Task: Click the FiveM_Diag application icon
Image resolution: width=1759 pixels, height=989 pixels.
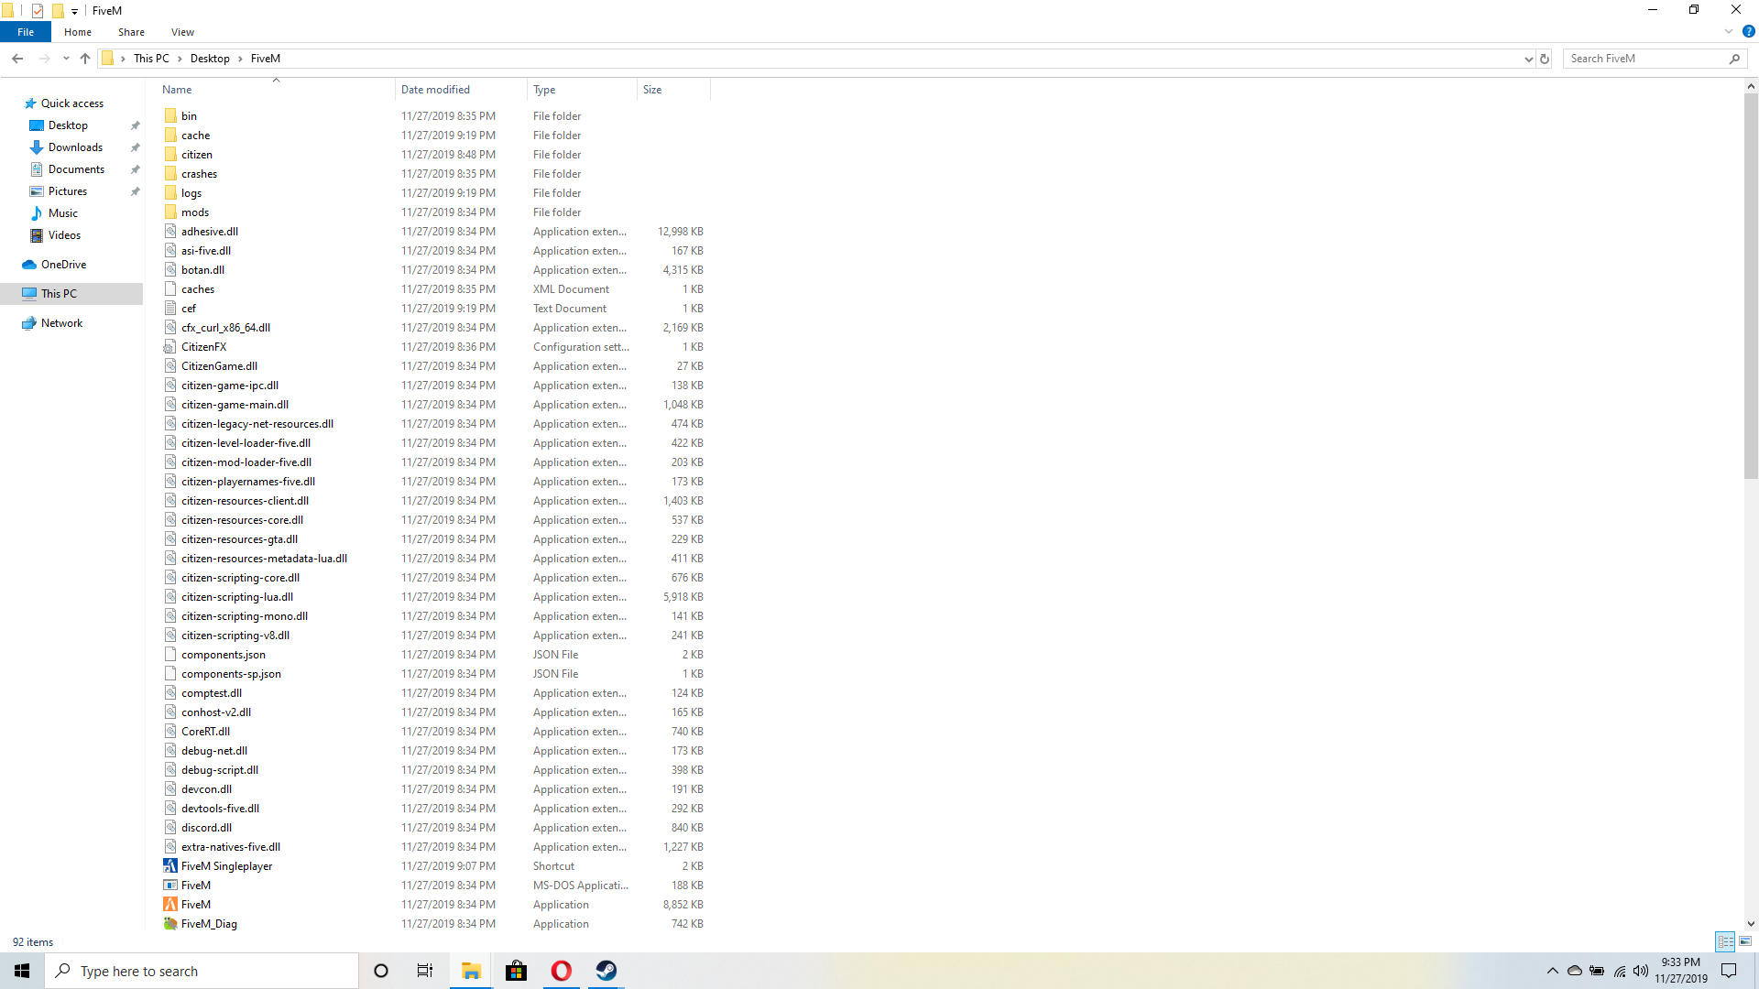Action: point(170,923)
